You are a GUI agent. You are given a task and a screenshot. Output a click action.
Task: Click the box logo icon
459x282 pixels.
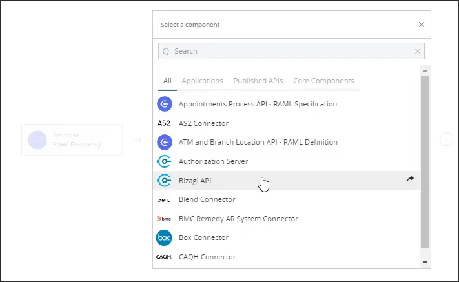[164, 238]
